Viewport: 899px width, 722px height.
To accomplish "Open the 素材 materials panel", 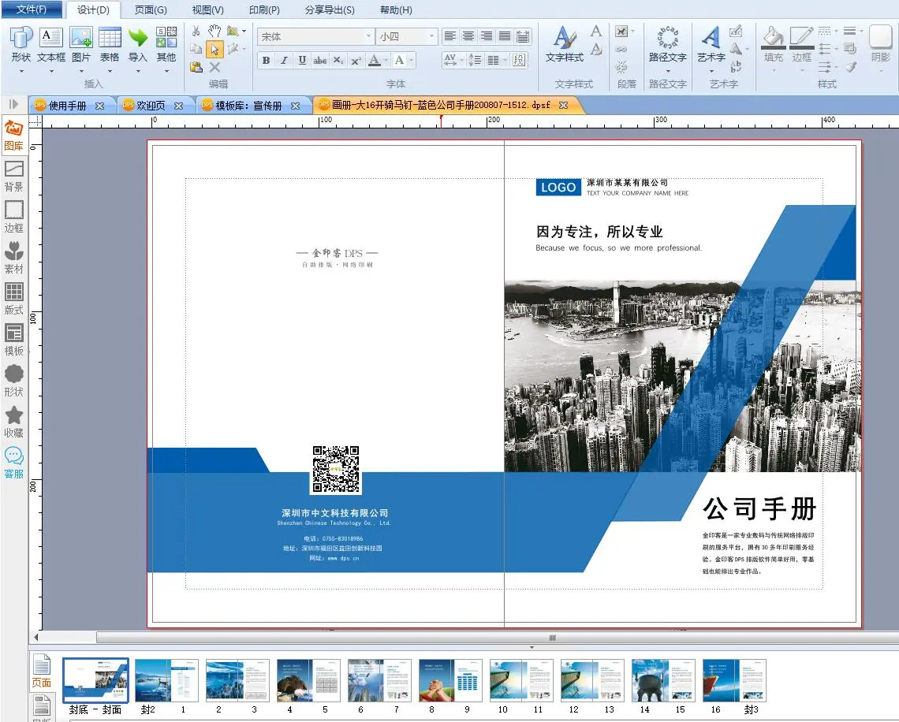I will 13,257.
